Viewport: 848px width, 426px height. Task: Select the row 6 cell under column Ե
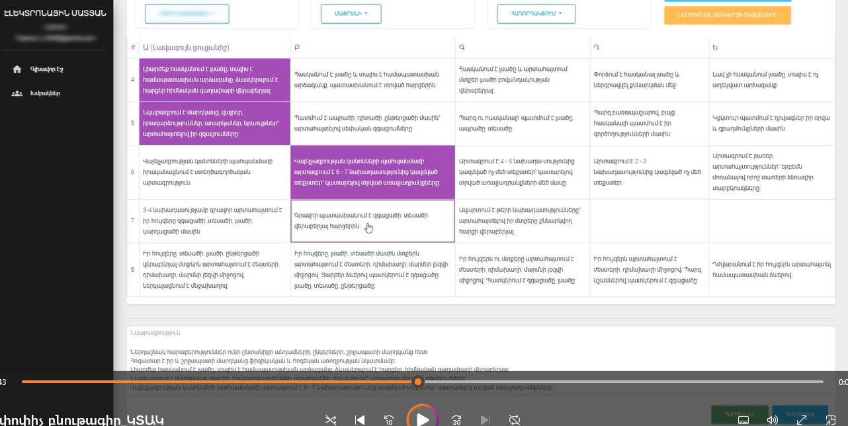772,172
